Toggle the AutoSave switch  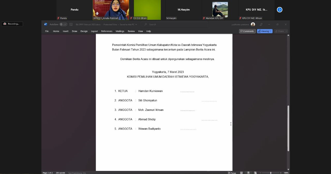(x=63, y=24)
